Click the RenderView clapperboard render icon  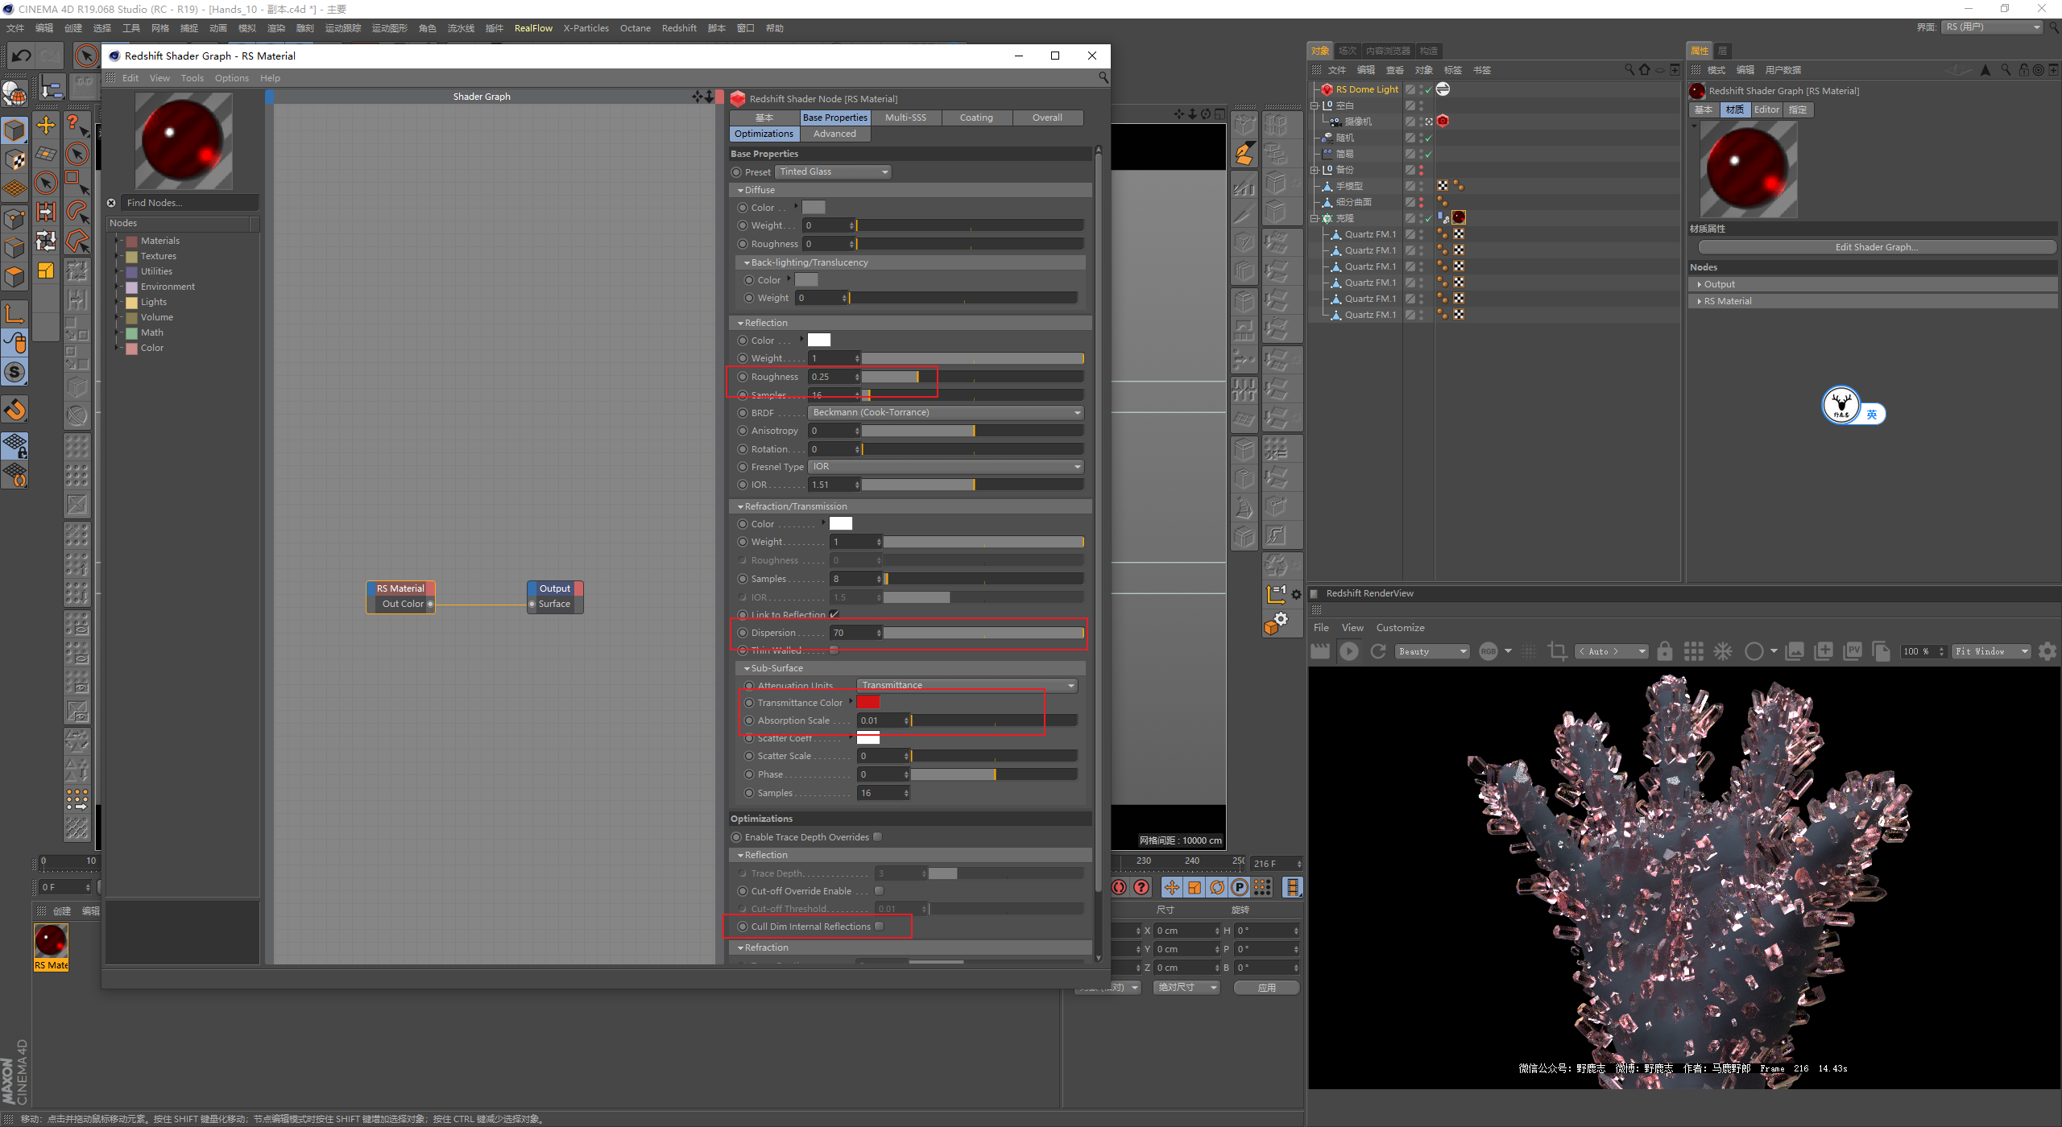coord(1320,651)
